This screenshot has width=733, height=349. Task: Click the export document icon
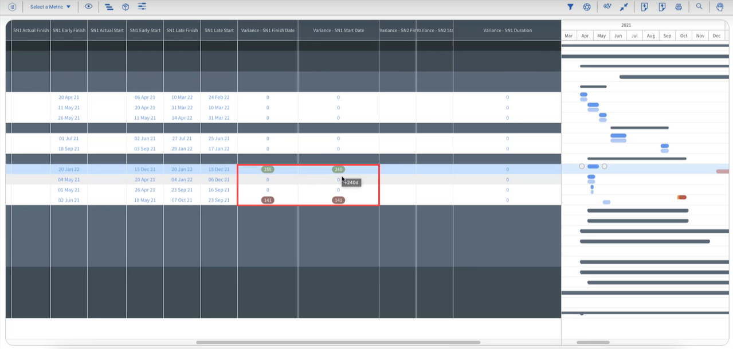click(662, 7)
